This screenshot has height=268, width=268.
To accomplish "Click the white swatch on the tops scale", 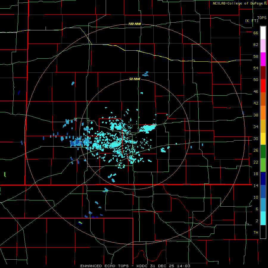I will pyautogui.click(x=263, y=33).
